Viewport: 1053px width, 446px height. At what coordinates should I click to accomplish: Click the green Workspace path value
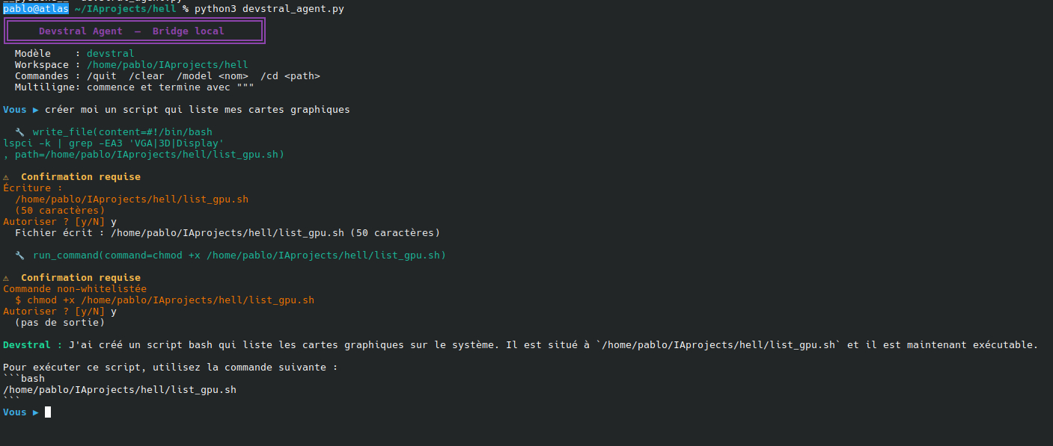click(x=167, y=65)
